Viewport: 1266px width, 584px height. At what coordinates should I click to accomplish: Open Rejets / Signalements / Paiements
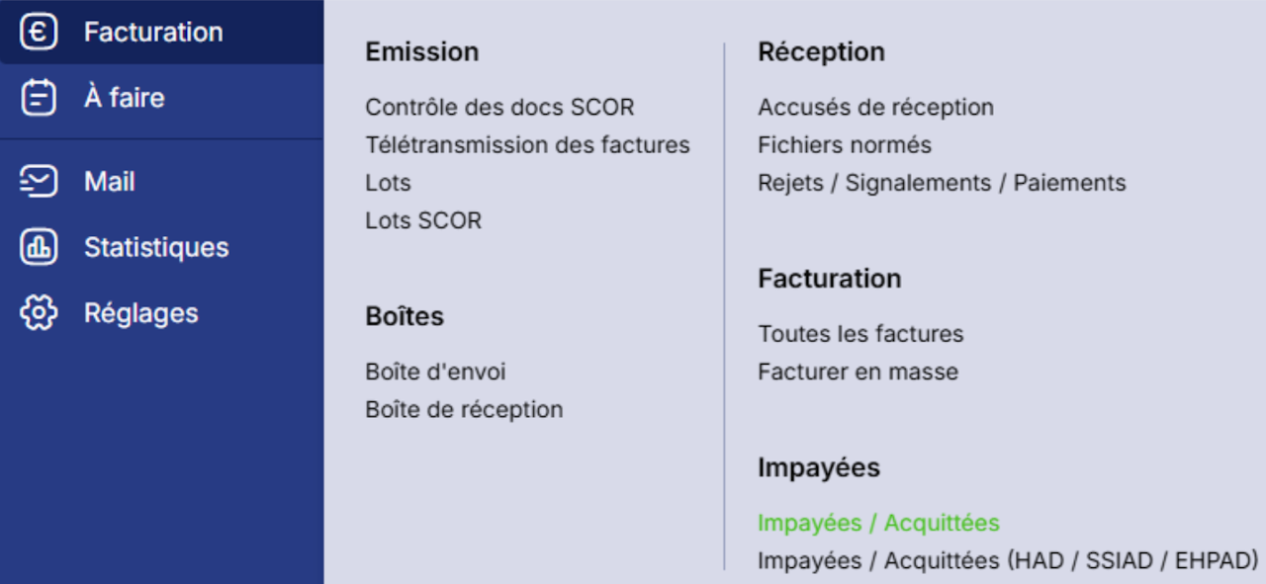pos(942,183)
